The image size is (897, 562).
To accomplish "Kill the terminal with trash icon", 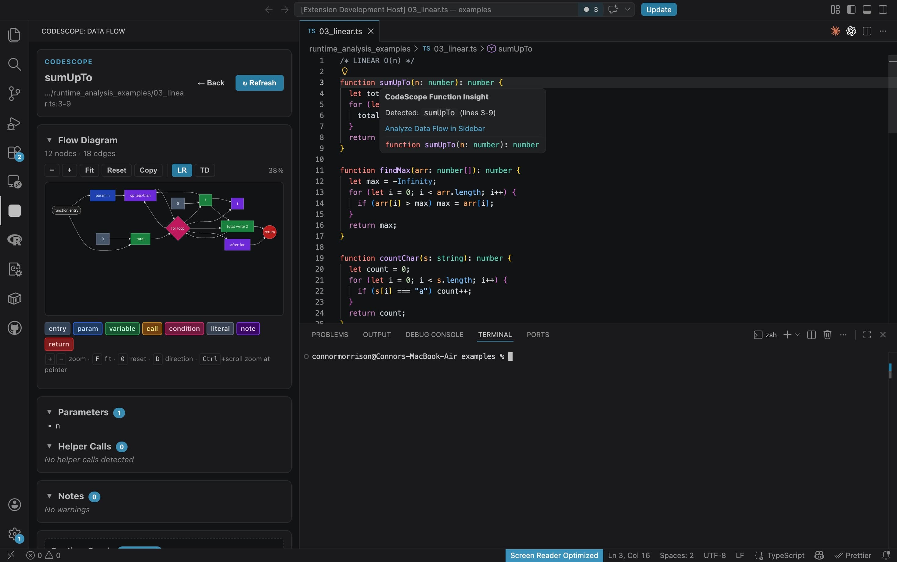I will pyautogui.click(x=827, y=335).
